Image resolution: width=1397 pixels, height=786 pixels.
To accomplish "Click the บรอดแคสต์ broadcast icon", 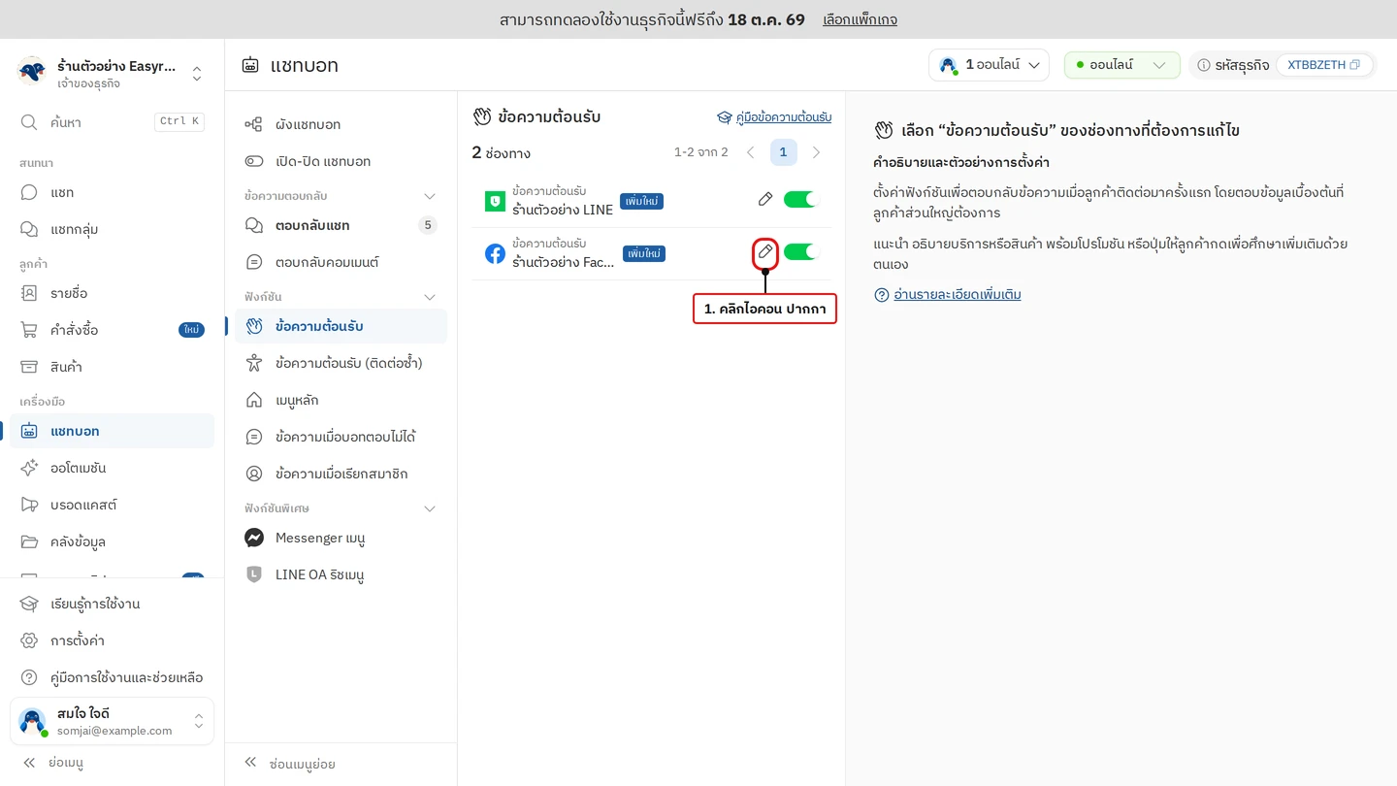I will (29, 505).
